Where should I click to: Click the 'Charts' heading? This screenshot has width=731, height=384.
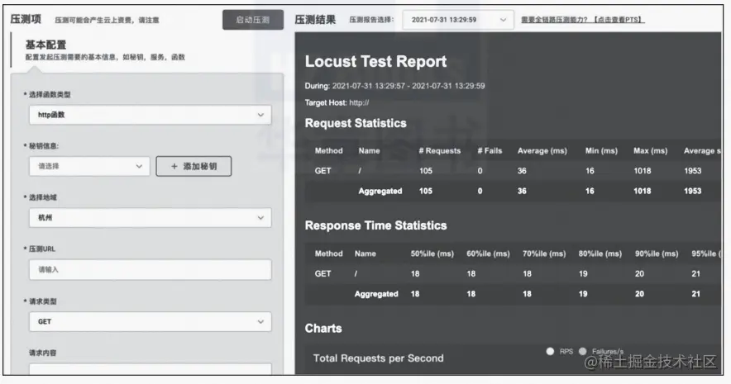point(323,329)
